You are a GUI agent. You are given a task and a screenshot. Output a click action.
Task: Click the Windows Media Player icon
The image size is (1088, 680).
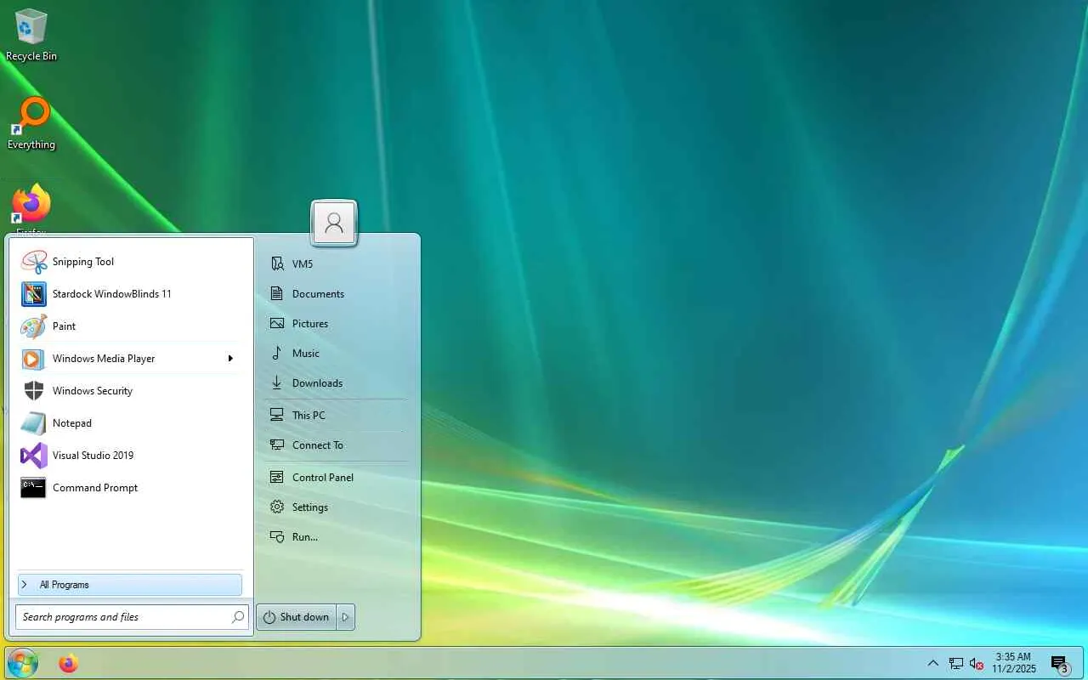(32, 359)
